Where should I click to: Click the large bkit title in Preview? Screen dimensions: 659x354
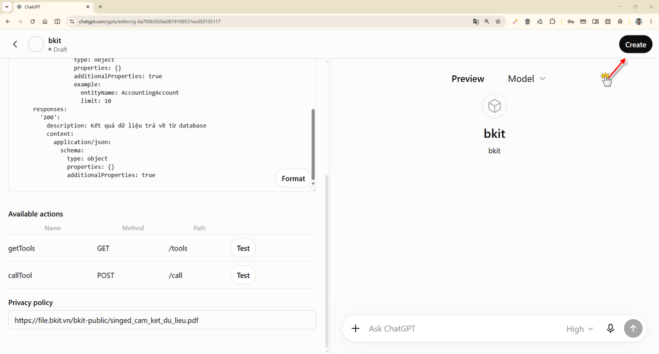point(494,134)
